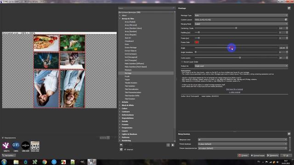
Task: Click the Cancel button
Action: [x=243, y=155]
